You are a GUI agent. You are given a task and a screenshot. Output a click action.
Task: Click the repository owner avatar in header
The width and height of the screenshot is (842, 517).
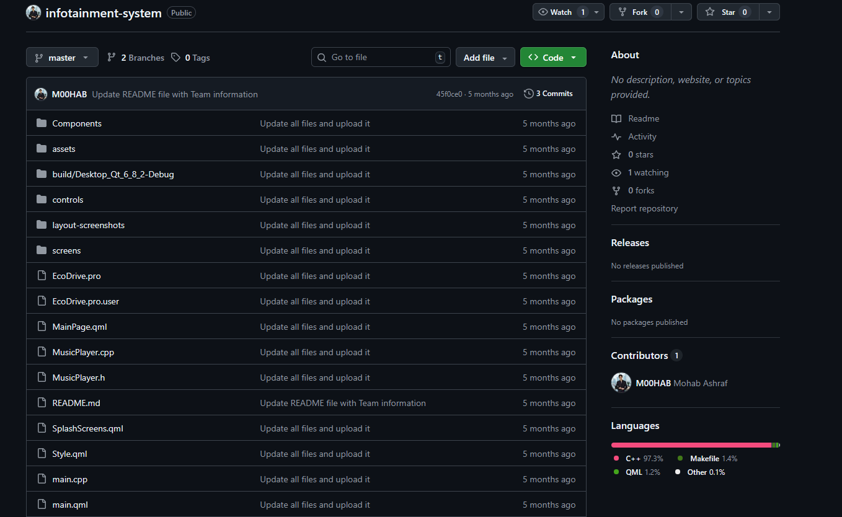(33, 12)
